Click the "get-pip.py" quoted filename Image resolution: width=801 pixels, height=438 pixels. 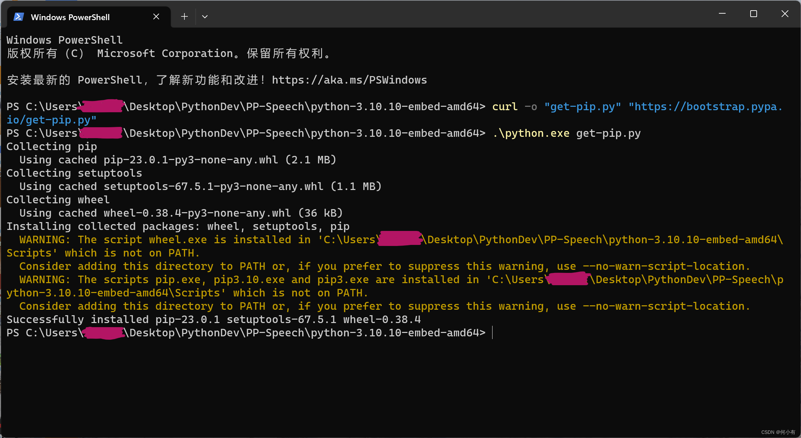click(582, 107)
